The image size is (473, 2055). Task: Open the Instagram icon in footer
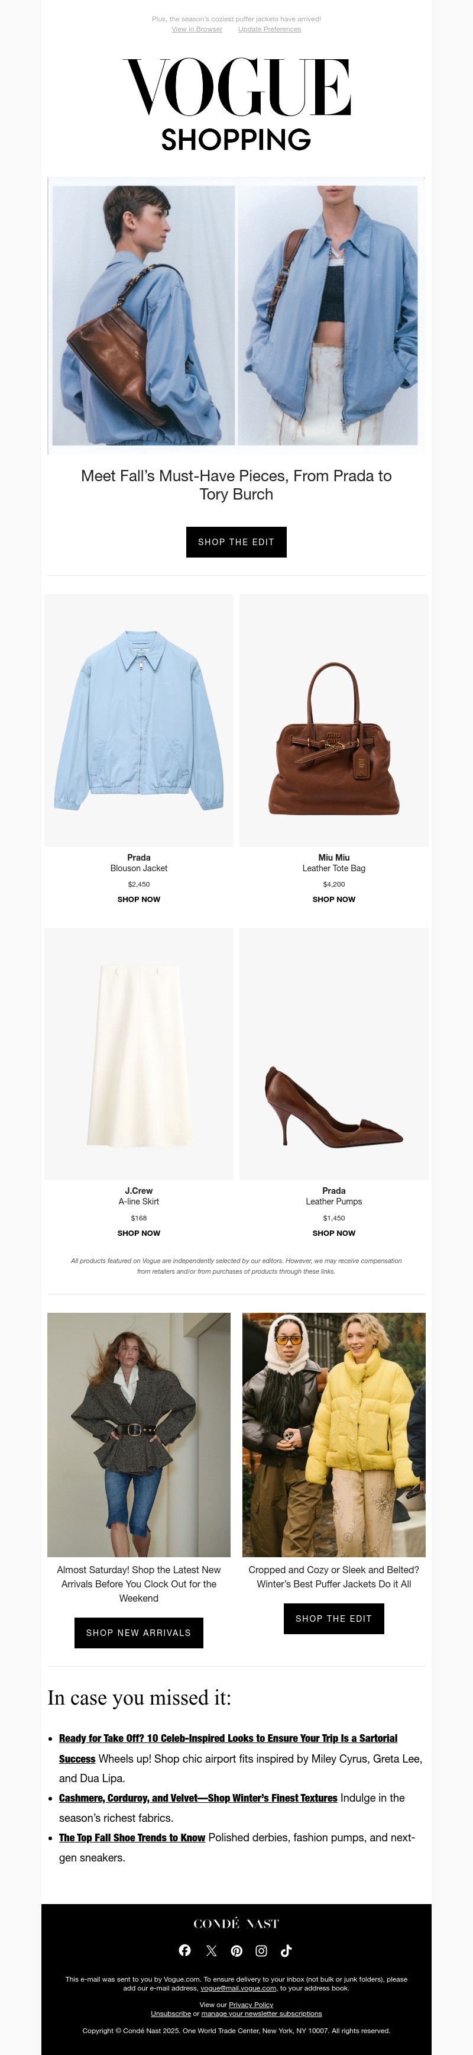coord(261,1950)
